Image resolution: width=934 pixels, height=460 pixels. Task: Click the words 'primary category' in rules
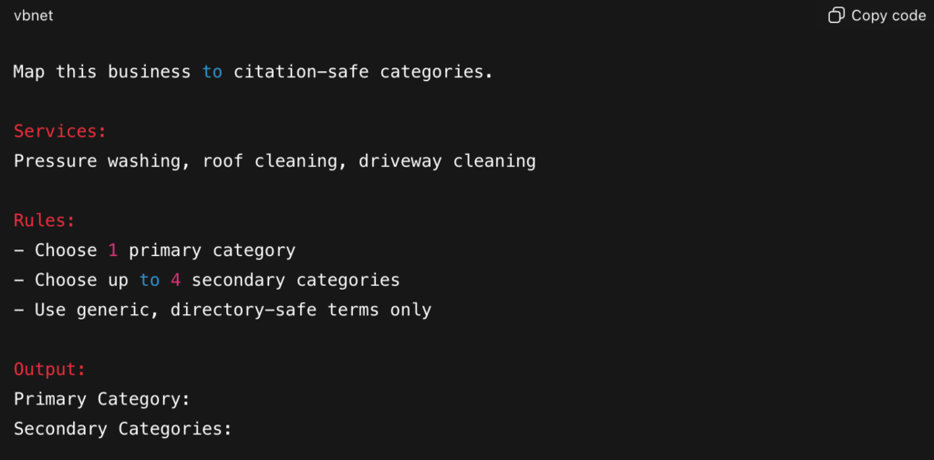point(212,250)
